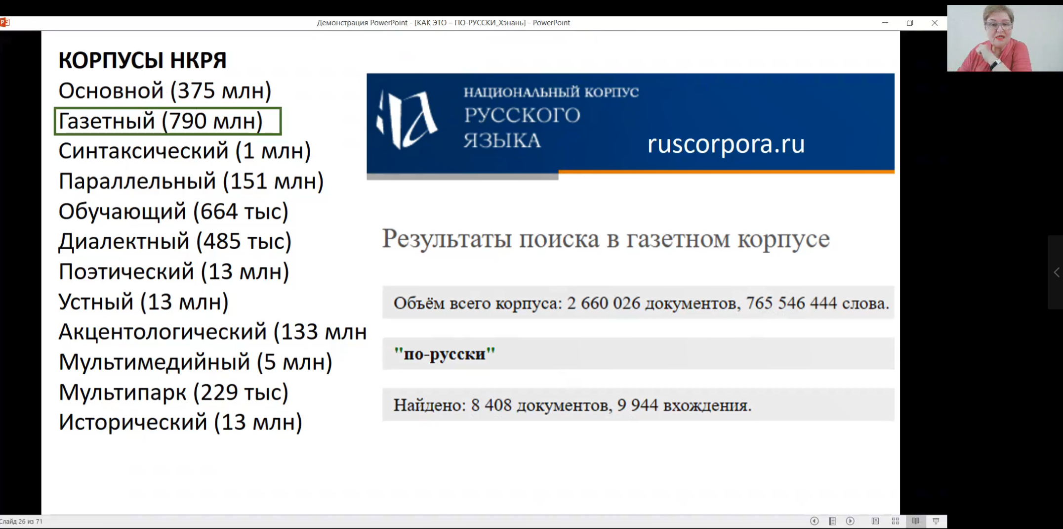
Task: Click 'Мультипарк (229 тыс)' line
Action: (173, 393)
